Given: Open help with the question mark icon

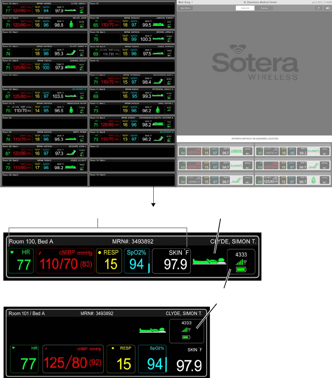Looking at the screenshot, I should point(318,8).
